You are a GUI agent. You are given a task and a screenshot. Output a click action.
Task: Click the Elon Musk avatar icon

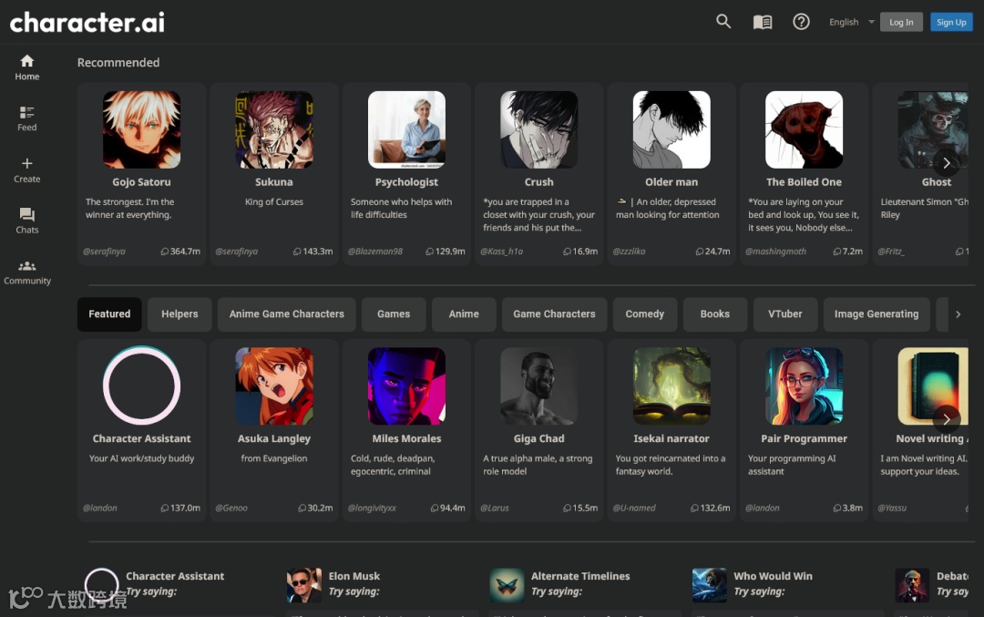303,585
